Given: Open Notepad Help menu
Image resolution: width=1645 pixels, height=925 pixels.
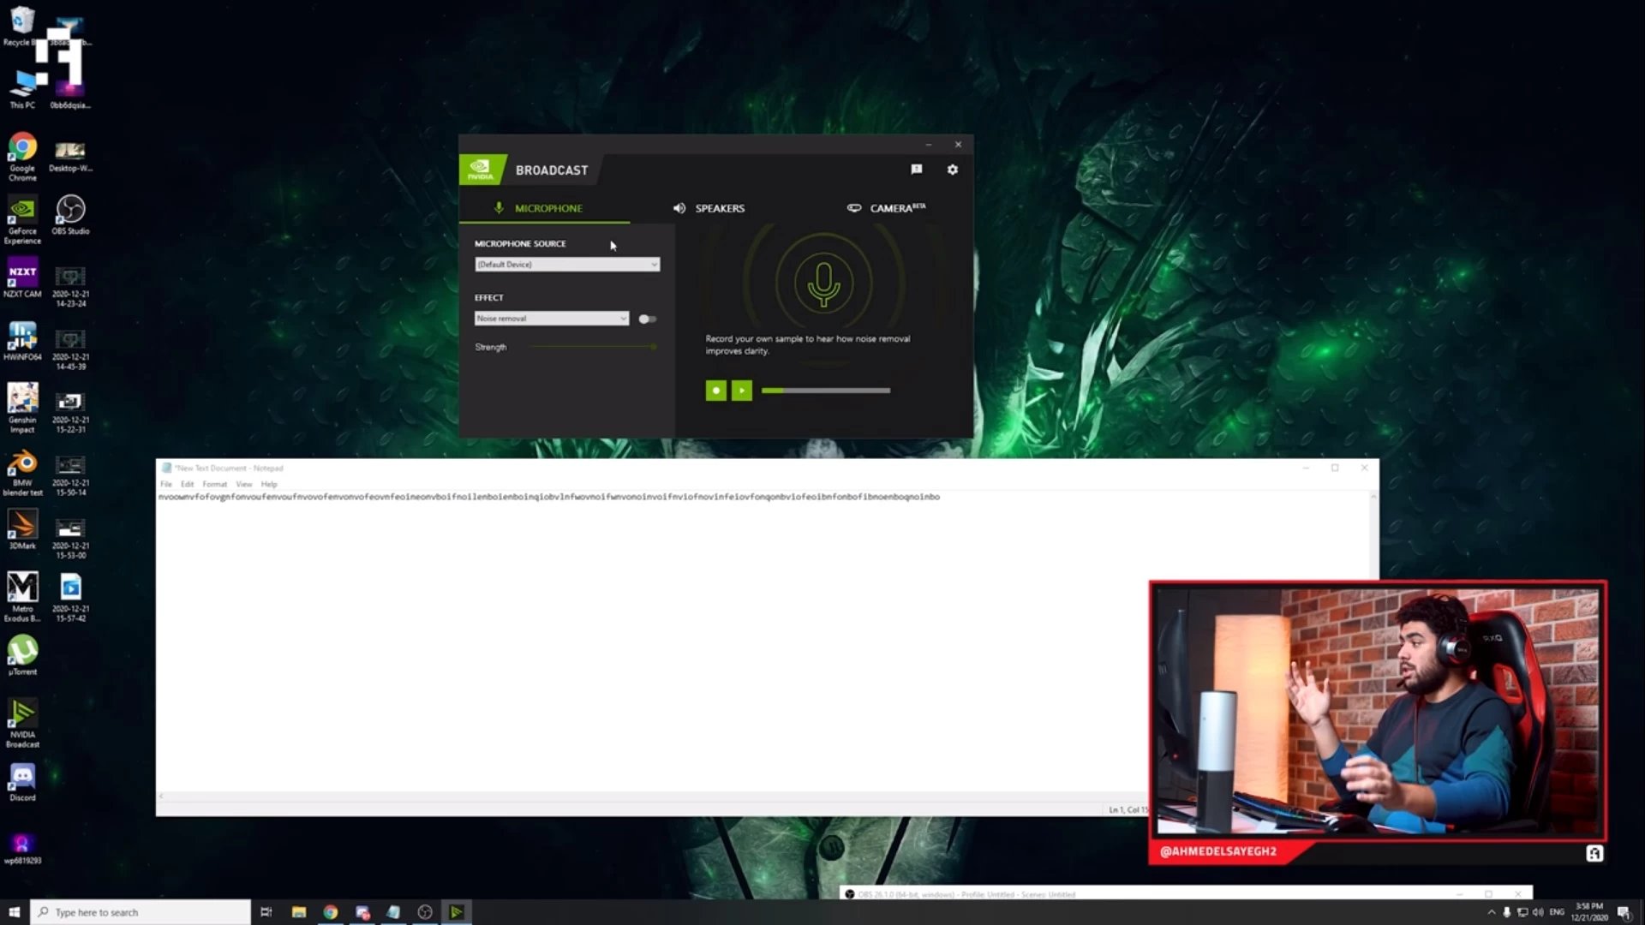Looking at the screenshot, I should 269,484.
